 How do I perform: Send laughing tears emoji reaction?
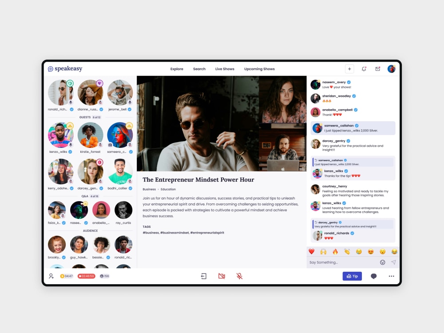tap(394, 251)
